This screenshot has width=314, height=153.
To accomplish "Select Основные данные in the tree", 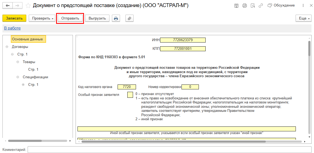I will (27, 39).
